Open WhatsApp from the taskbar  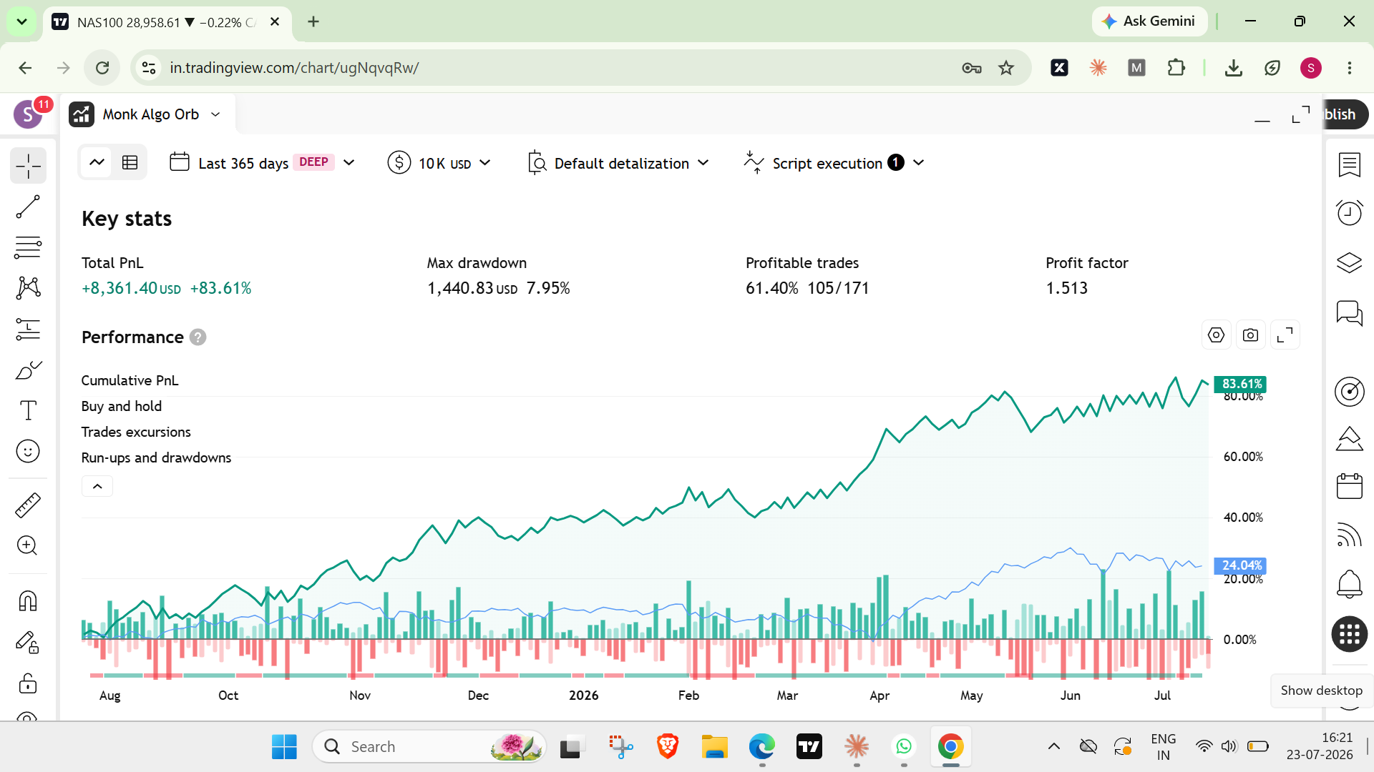904,747
